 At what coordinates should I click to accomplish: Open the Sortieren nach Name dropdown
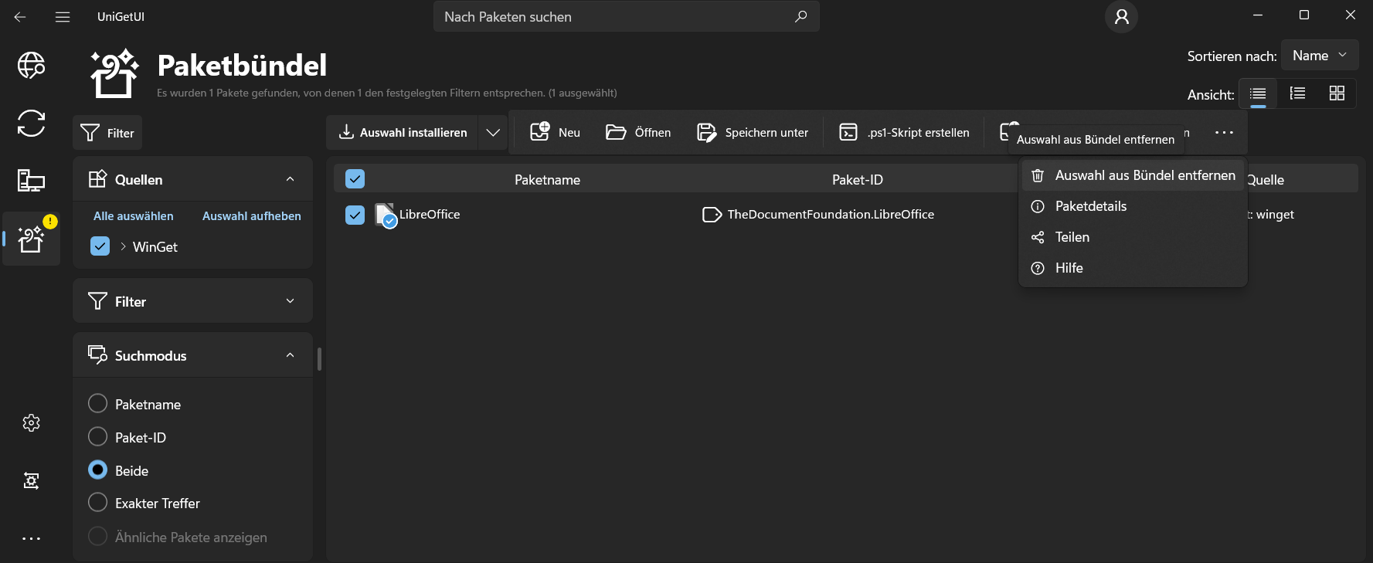coord(1320,56)
